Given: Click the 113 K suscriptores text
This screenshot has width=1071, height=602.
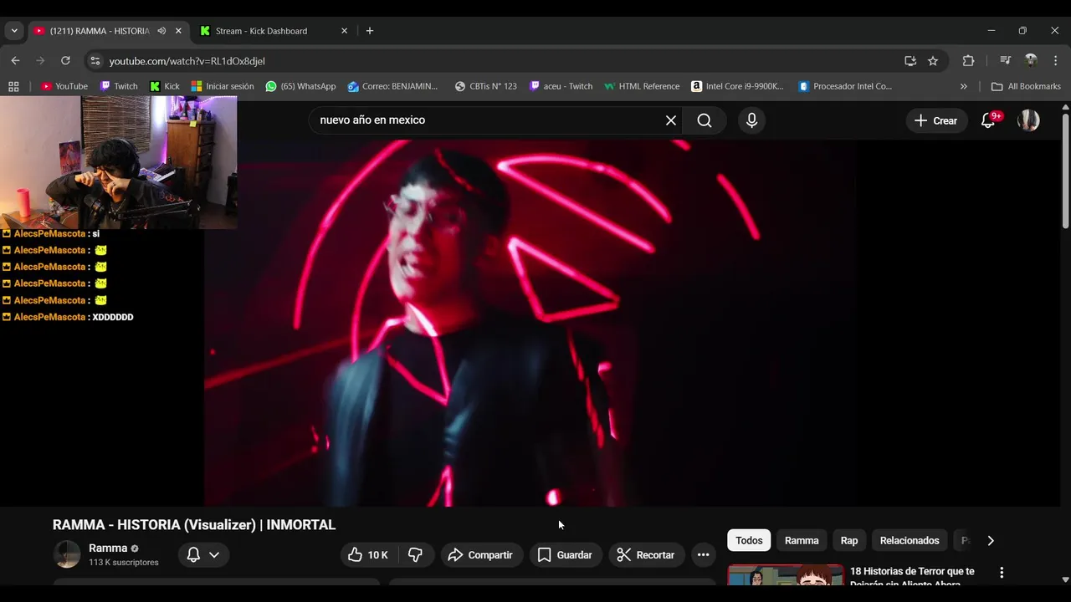Looking at the screenshot, I should 124,563.
